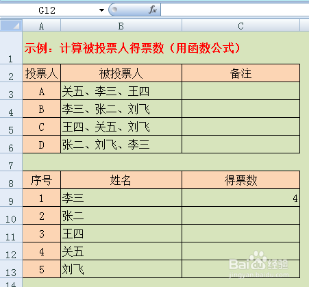
Task: Click empty 备注 cell for voter D
Action: pos(240,145)
